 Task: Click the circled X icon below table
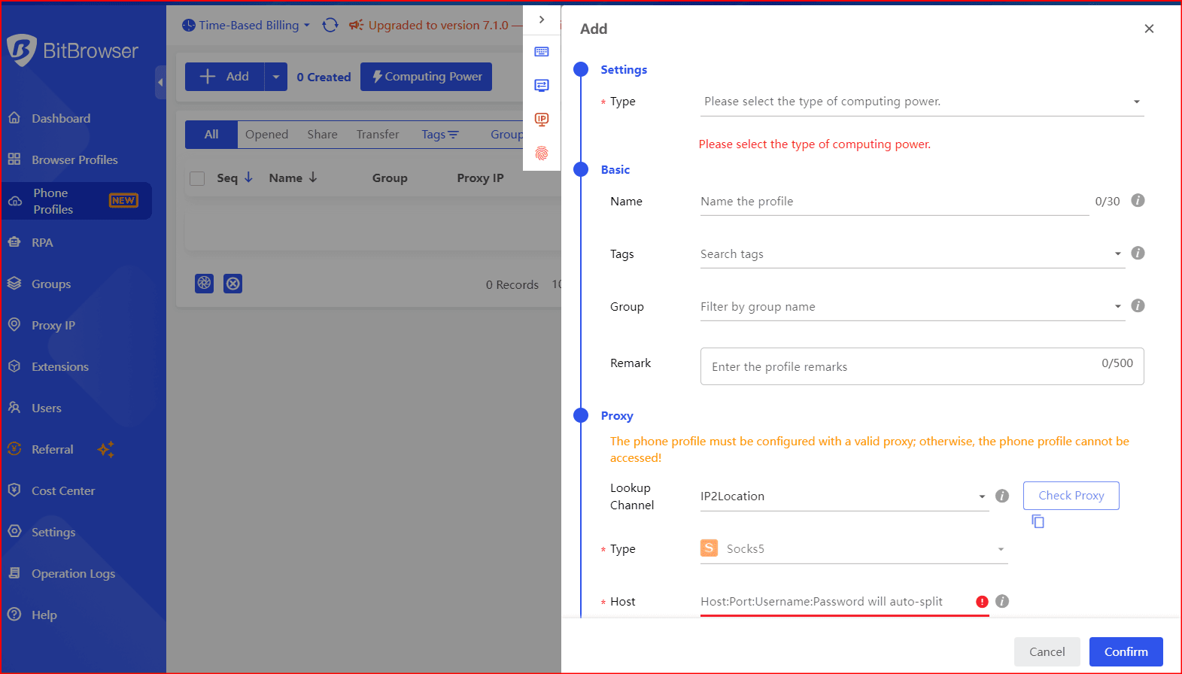(233, 284)
